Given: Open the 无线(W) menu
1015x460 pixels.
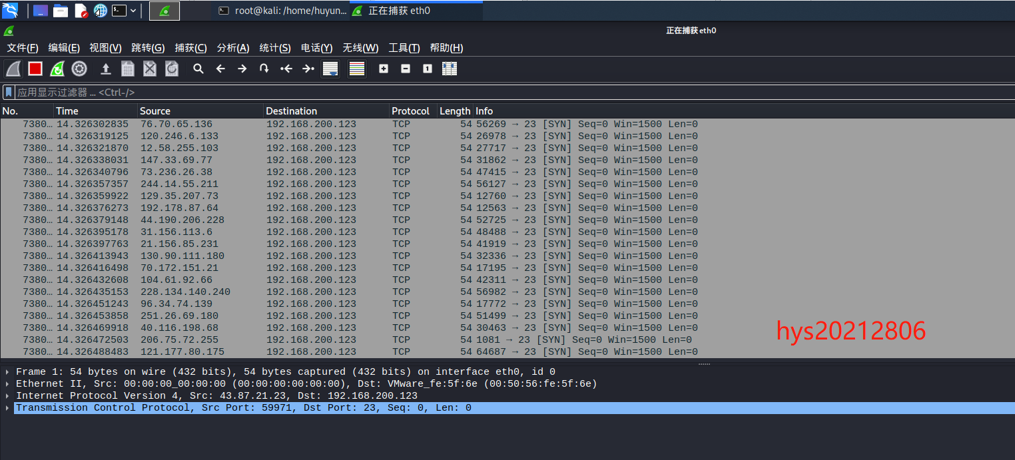Looking at the screenshot, I should [360, 48].
